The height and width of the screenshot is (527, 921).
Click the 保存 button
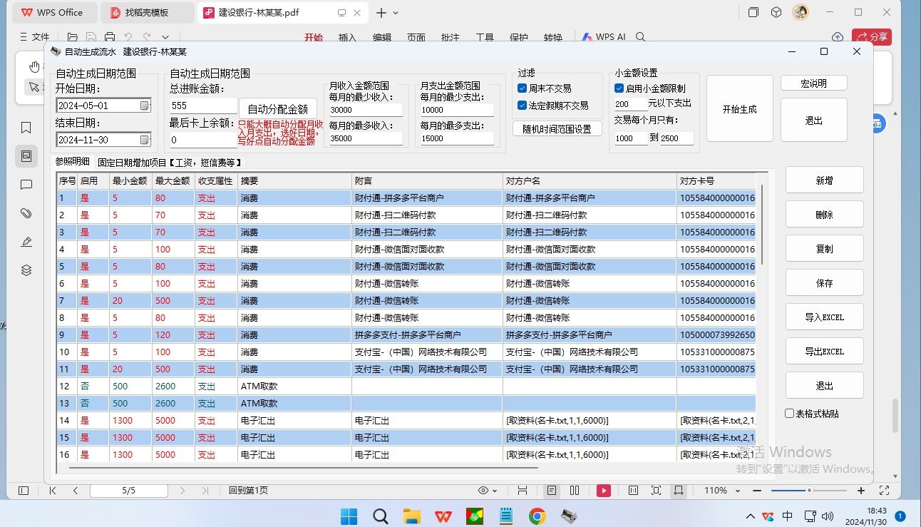pos(825,283)
